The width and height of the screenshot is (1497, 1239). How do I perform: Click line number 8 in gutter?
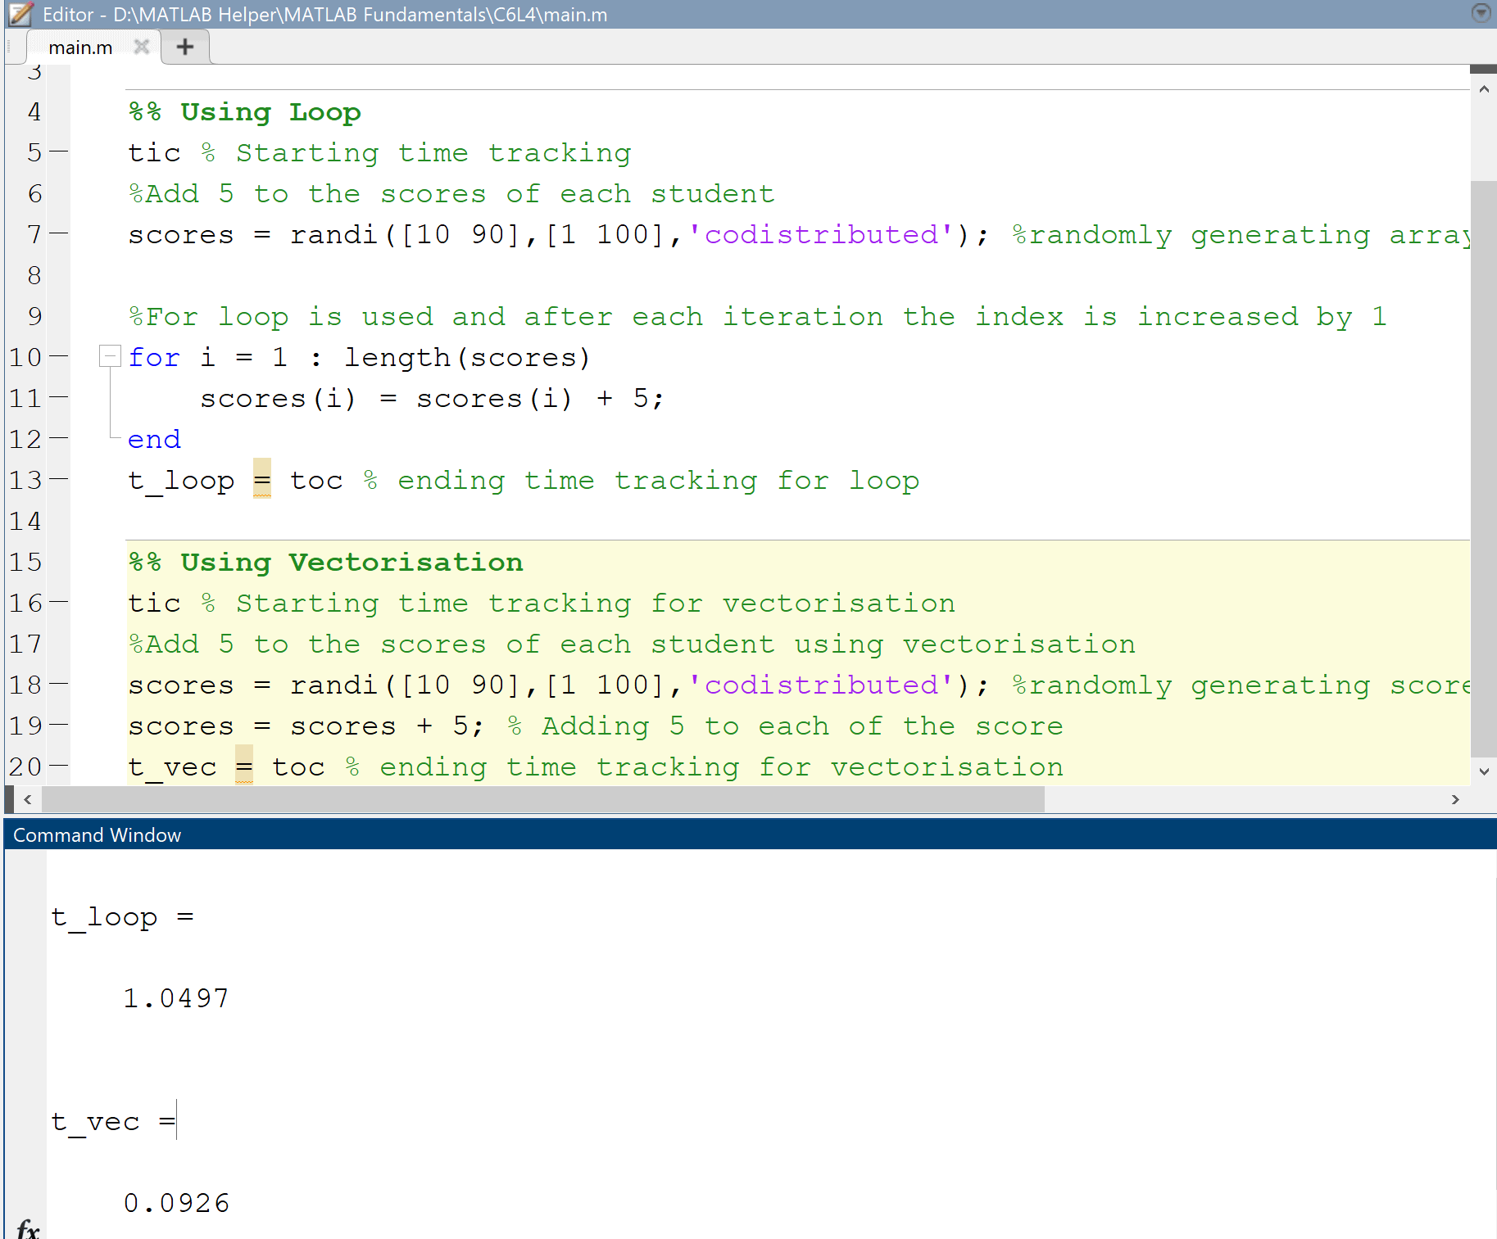point(34,275)
